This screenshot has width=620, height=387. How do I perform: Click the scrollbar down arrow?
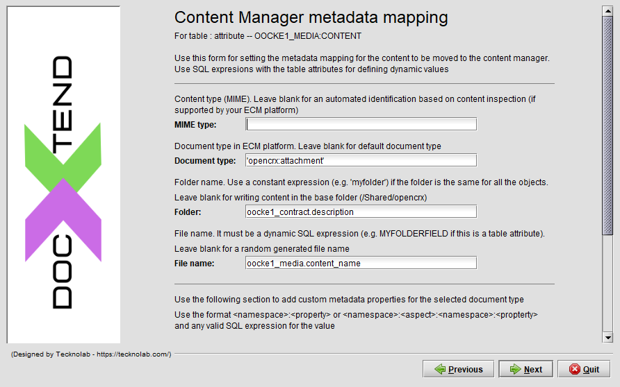tap(607, 337)
